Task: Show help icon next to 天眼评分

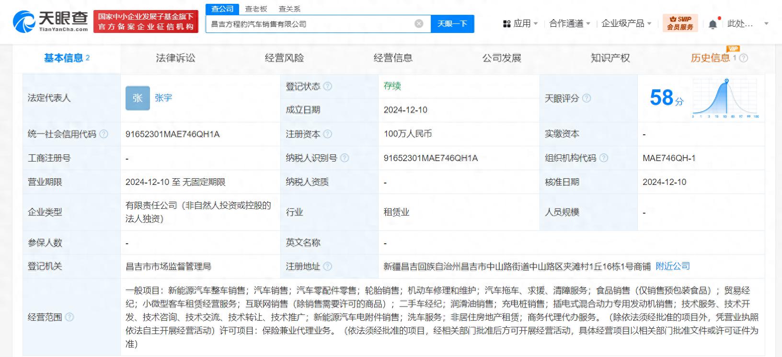Action: tap(586, 98)
